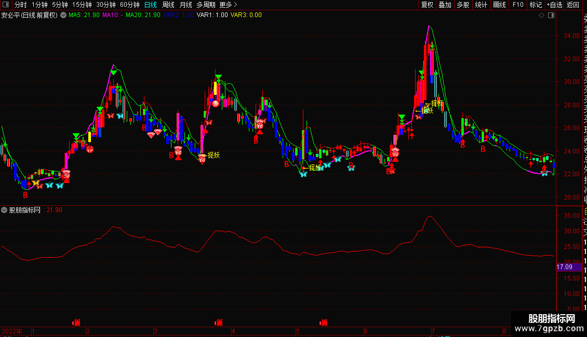The width and height of the screenshot is (587, 337).
Task: Toggle the left sidebar panel icon
Action: tap(5, 5)
